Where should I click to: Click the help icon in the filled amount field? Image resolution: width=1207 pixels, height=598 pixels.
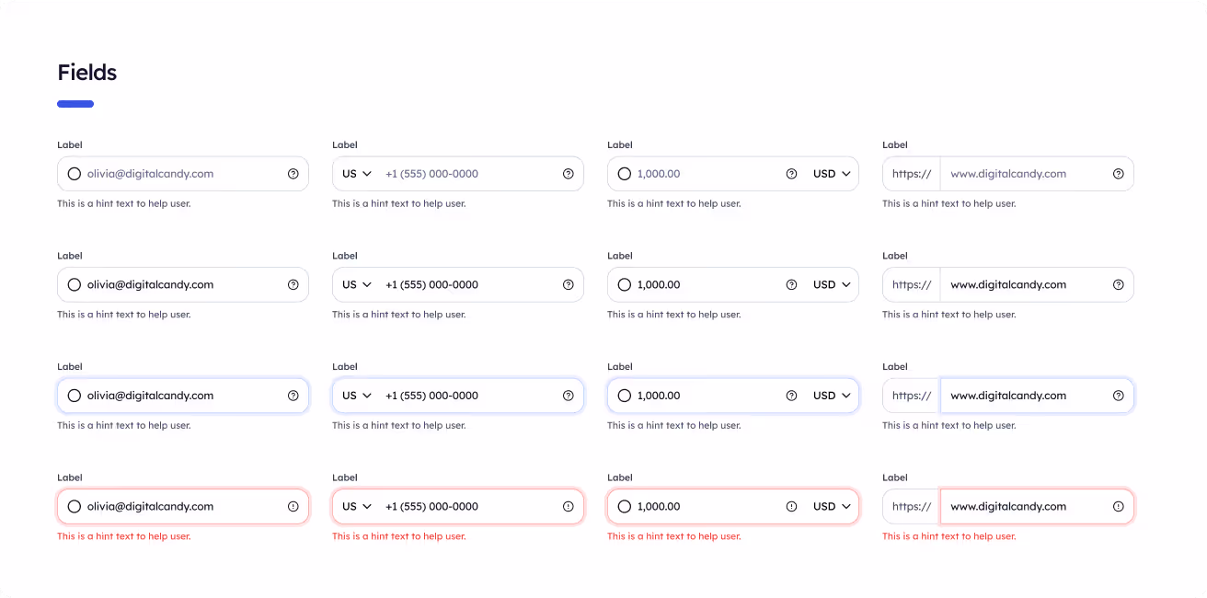coord(791,284)
